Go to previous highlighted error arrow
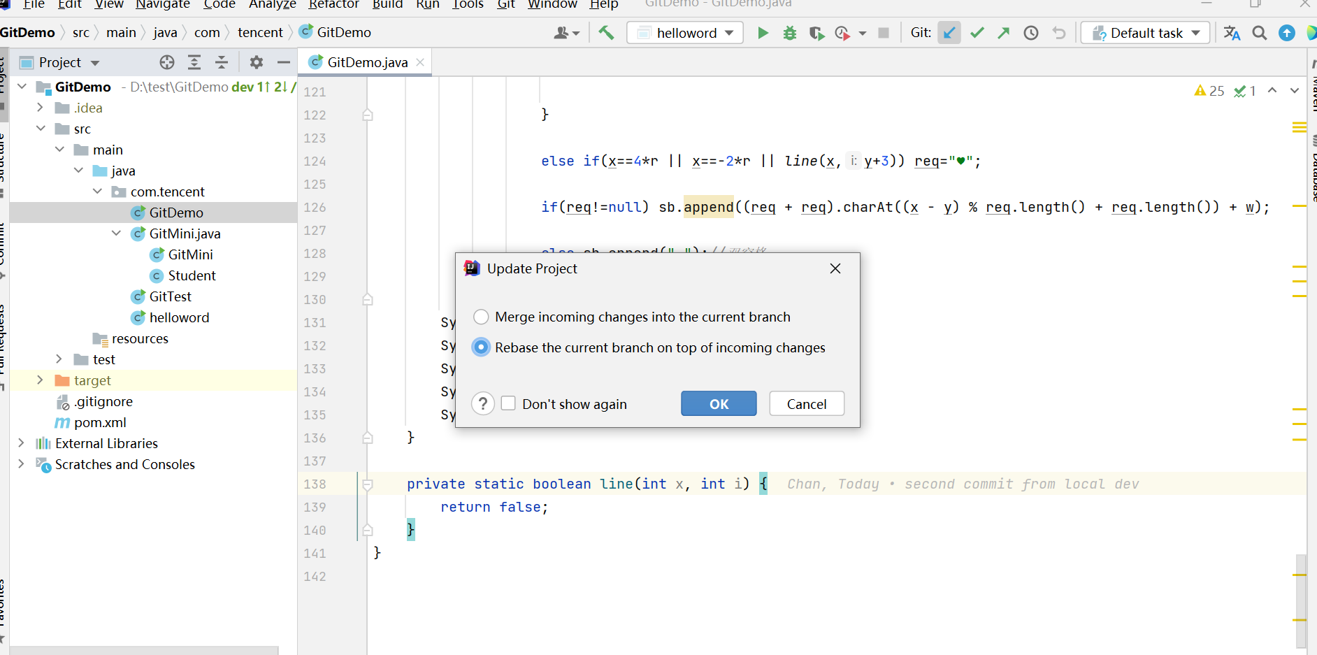The height and width of the screenshot is (655, 1317). (x=1272, y=90)
